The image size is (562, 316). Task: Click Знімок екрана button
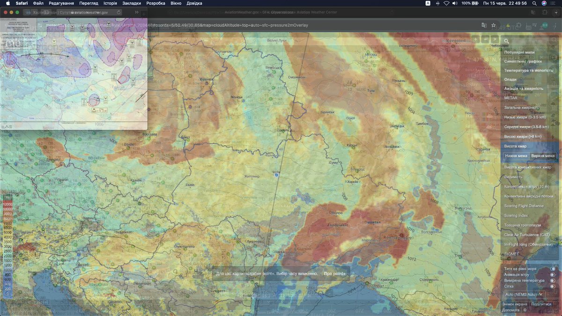pos(515,304)
